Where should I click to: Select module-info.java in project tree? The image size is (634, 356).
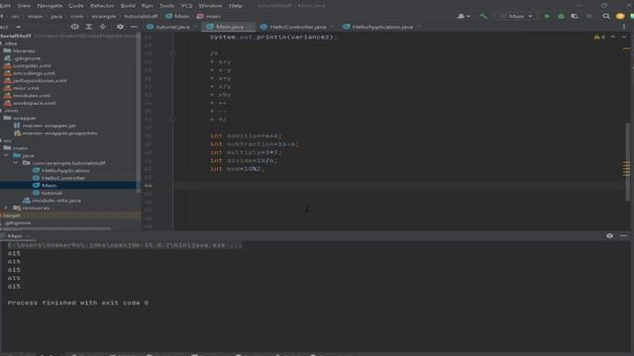coord(56,200)
